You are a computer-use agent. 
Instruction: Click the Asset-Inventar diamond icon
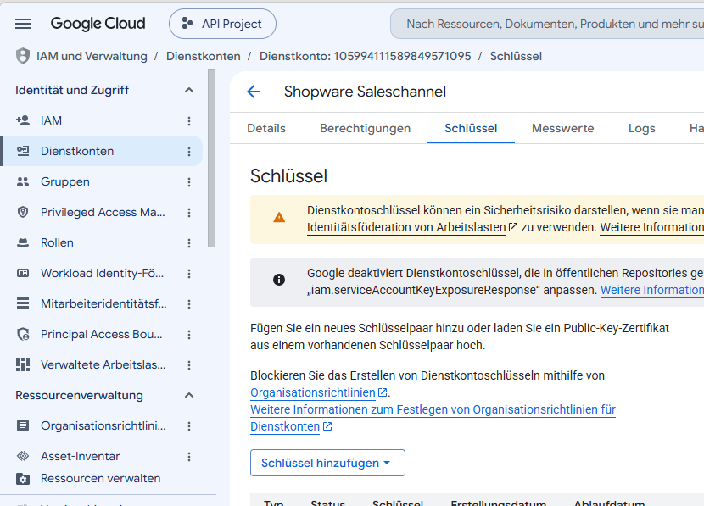click(x=23, y=456)
